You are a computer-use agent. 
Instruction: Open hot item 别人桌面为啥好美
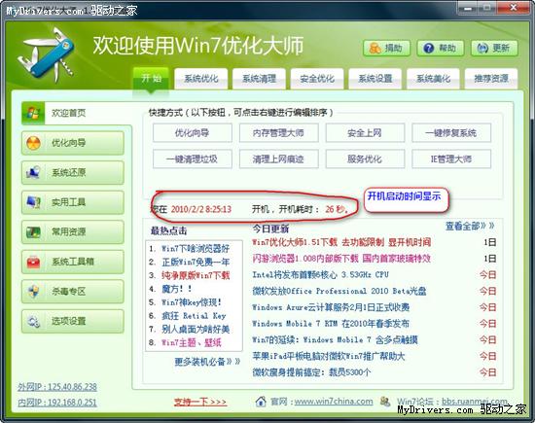tap(196, 330)
